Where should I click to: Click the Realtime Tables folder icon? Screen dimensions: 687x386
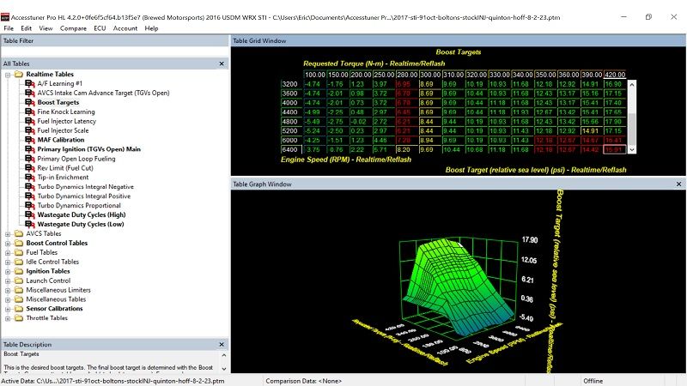[18, 75]
